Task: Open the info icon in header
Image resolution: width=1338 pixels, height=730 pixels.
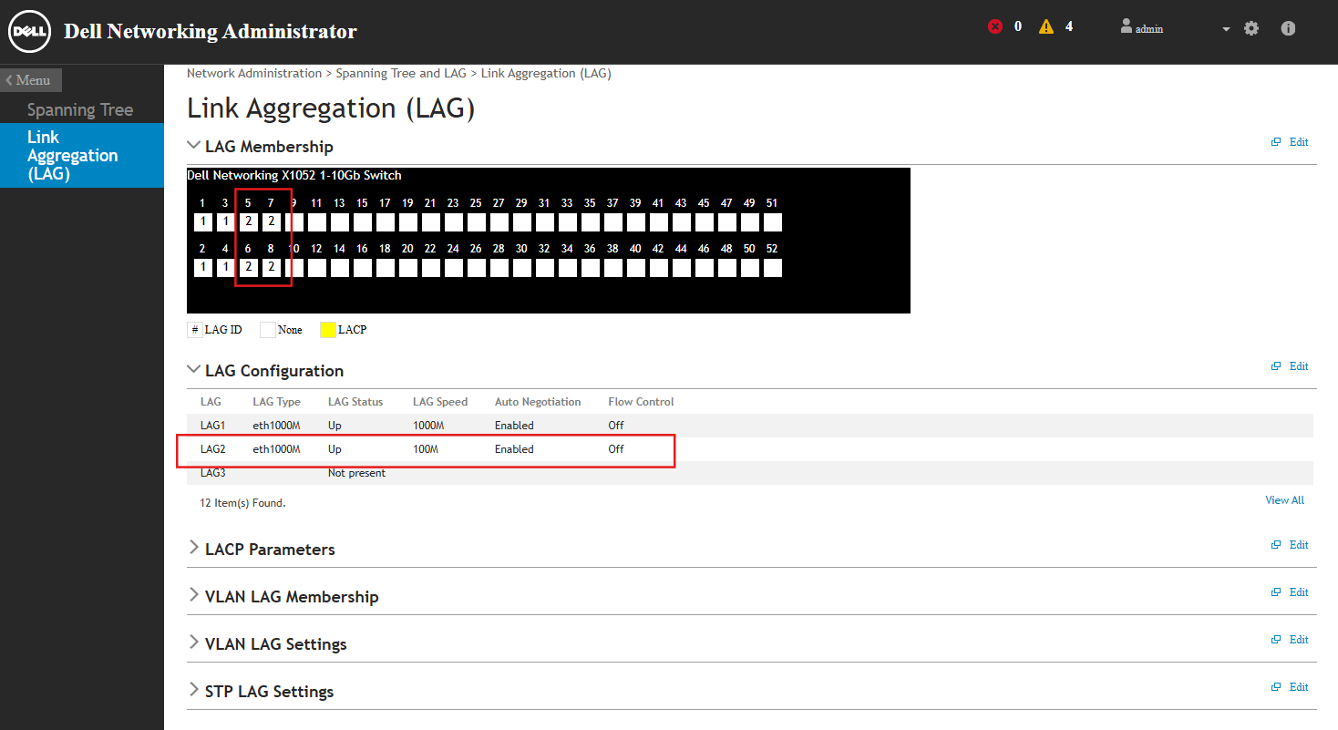Action: coord(1288,28)
